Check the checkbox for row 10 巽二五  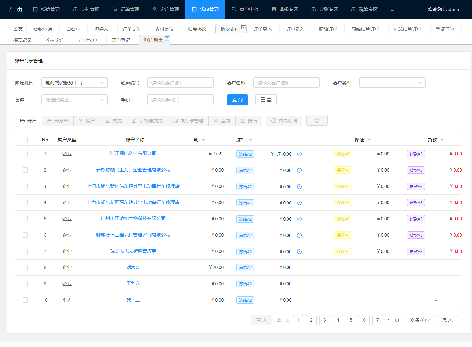coord(25,300)
